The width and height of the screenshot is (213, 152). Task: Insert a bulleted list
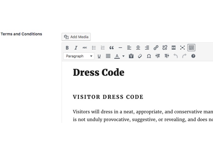(94, 48)
